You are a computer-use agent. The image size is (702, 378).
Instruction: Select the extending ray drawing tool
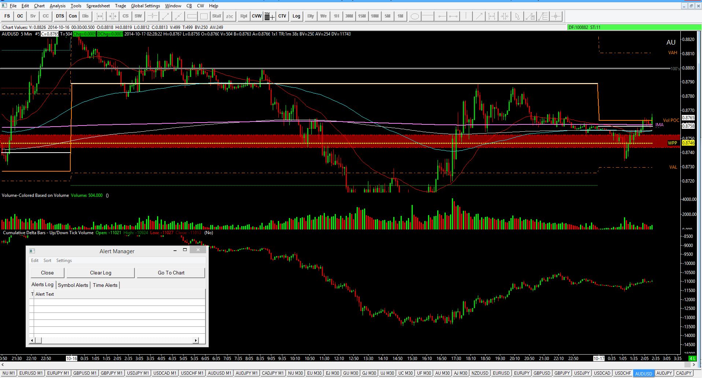pyautogui.click(x=178, y=16)
